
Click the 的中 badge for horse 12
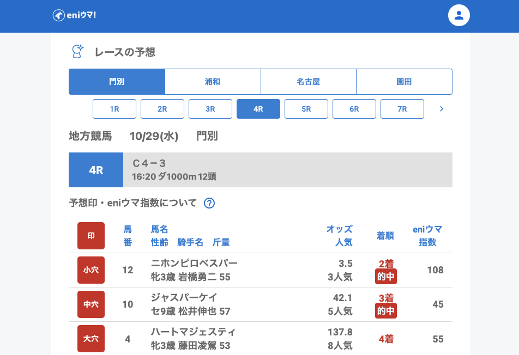386,277
